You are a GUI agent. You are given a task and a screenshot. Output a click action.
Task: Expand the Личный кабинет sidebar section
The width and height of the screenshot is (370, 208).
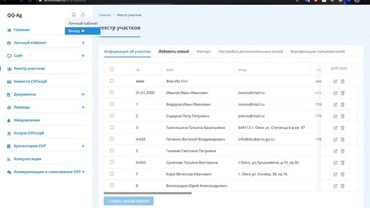[83, 43]
